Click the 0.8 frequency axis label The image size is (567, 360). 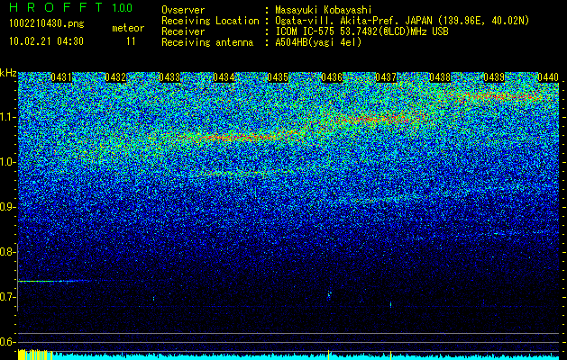pyautogui.click(x=8, y=252)
